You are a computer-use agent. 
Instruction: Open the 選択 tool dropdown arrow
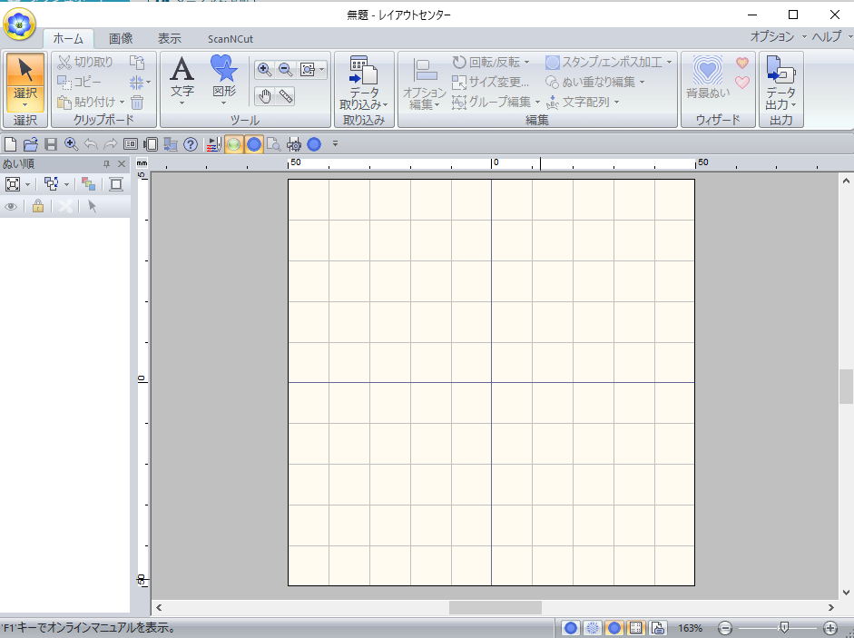(25, 104)
